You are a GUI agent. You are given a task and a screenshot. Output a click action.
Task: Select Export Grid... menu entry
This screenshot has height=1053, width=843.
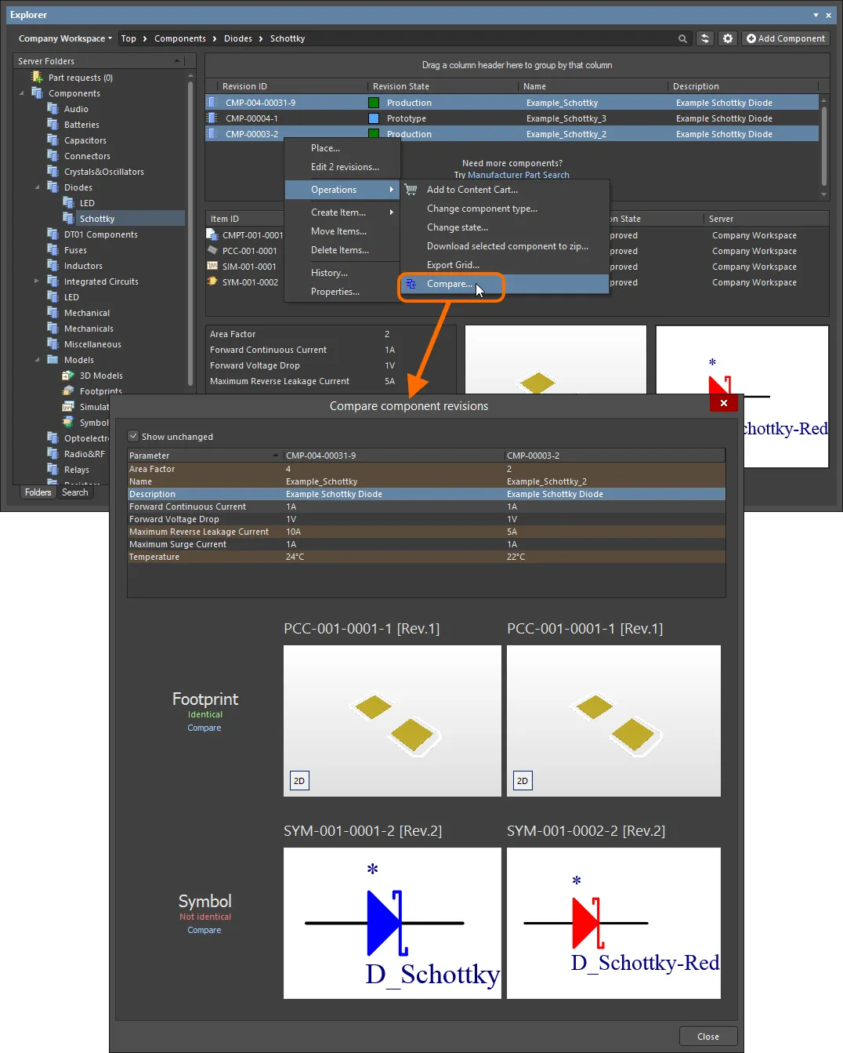[x=505, y=265]
